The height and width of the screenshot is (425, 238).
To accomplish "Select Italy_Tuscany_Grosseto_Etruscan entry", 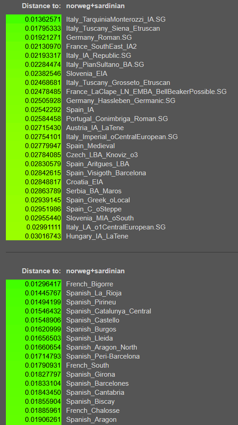I will [x=118, y=82].
